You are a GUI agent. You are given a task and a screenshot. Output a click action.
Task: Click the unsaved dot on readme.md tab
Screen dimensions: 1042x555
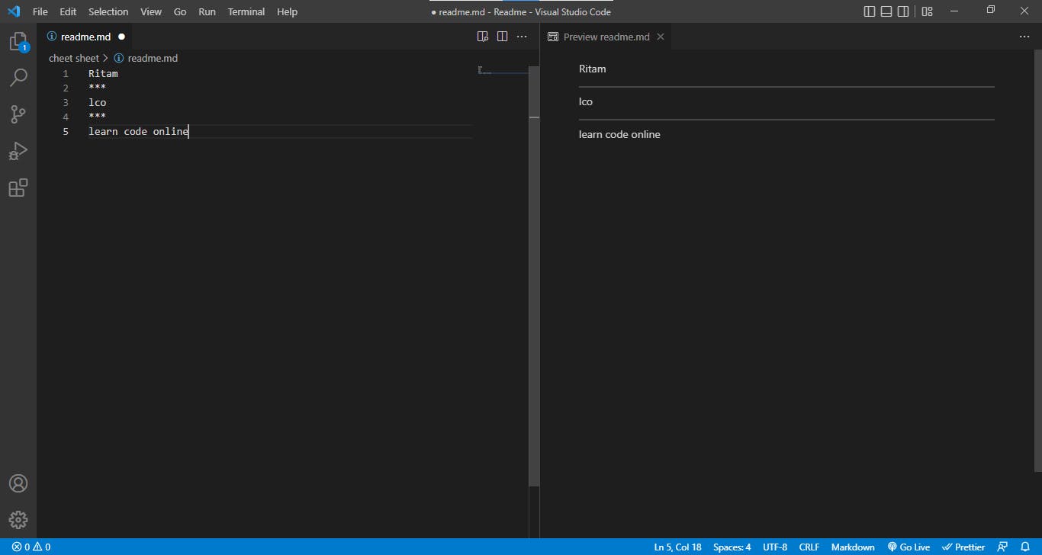click(121, 37)
